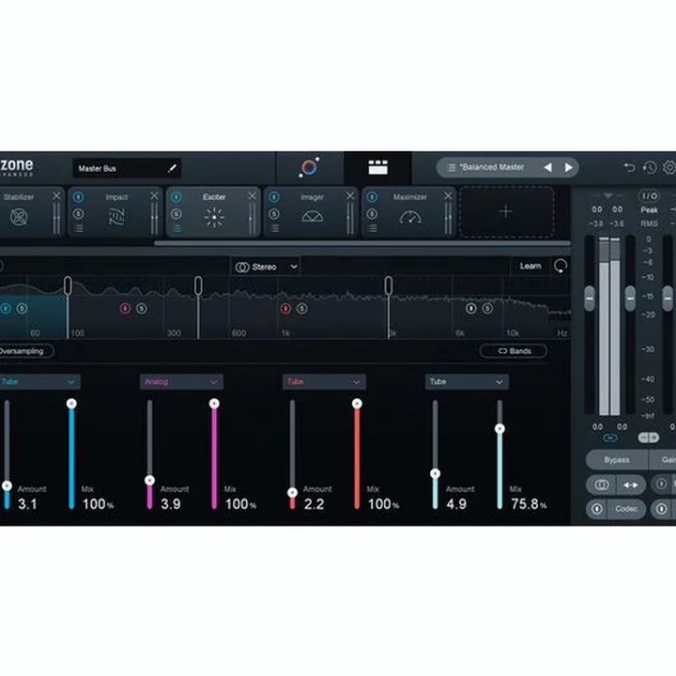Open the Stereo channel mode dropdown
This screenshot has height=676, width=676.
266,267
